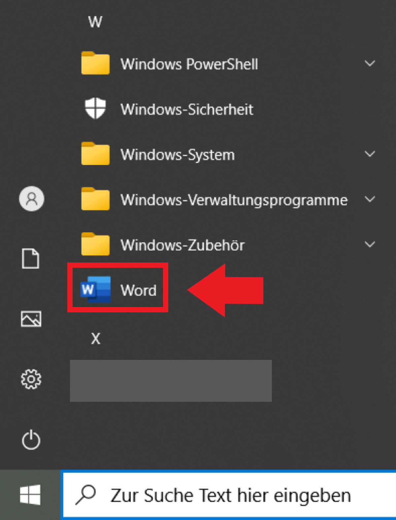Expand the Windows PowerShell group

coord(370,64)
